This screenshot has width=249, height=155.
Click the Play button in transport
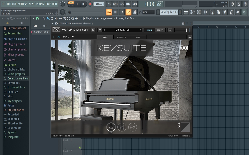[x=77, y=4]
